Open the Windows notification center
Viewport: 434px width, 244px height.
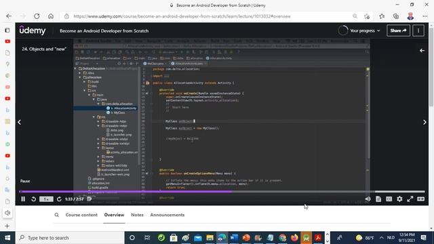tap(423, 238)
